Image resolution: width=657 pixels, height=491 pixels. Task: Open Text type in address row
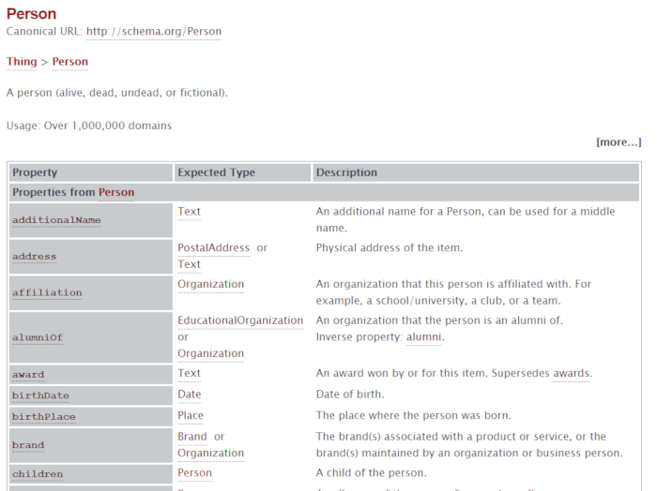point(189,264)
